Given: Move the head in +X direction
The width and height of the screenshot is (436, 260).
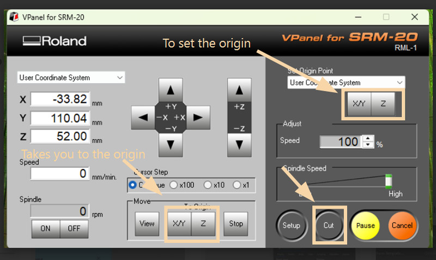Looking at the screenshot, I should [x=198, y=117].
